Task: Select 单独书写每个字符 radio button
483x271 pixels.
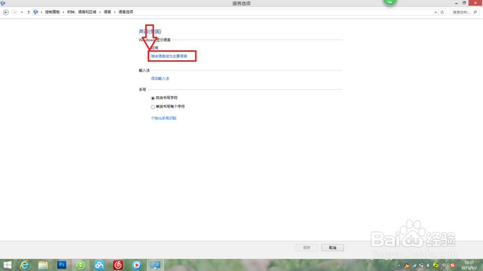Action: click(153, 107)
